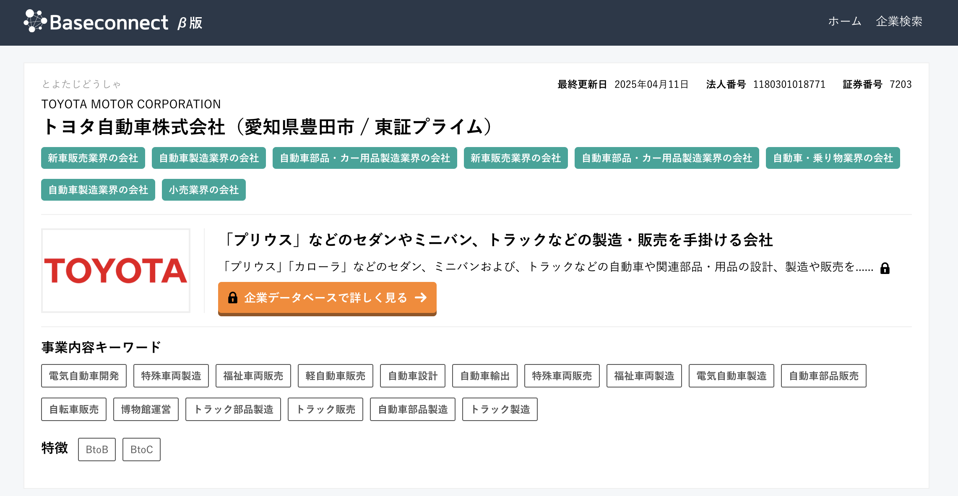Click the last updated date 2025年04月11日
958x496 pixels.
tap(651, 85)
